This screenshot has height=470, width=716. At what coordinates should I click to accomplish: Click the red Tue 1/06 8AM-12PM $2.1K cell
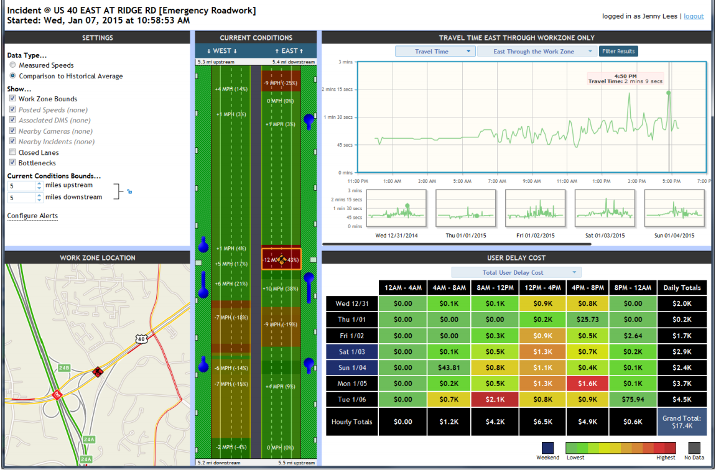coord(495,399)
